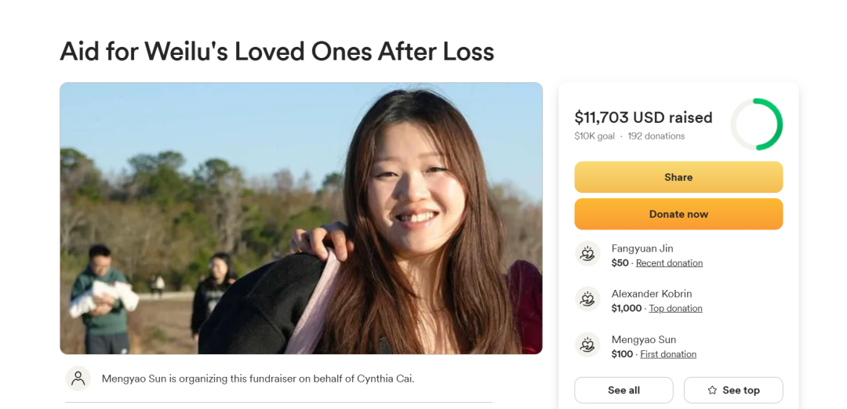
Task: Share this fundraiser
Action: coord(678,177)
